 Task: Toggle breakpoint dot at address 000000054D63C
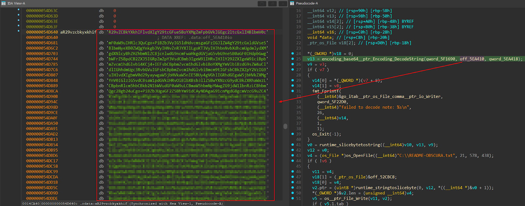coord(19,10)
